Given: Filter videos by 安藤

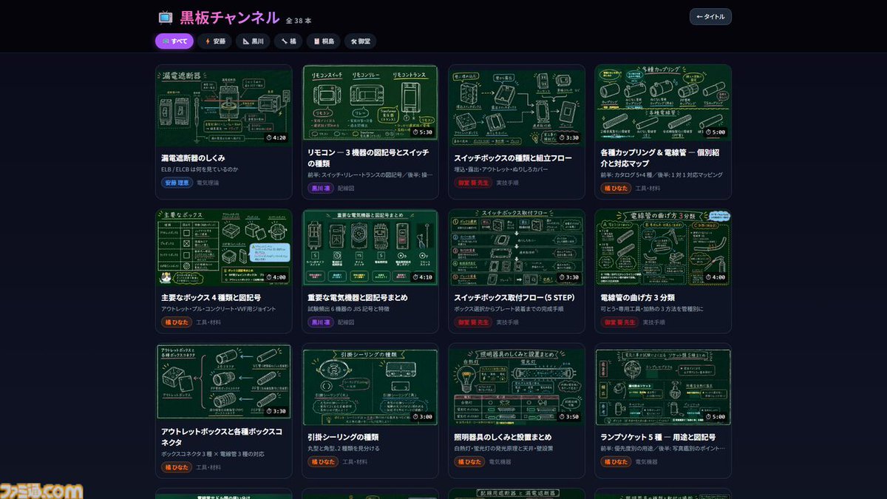Looking at the screenshot, I should pyautogui.click(x=215, y=41).
